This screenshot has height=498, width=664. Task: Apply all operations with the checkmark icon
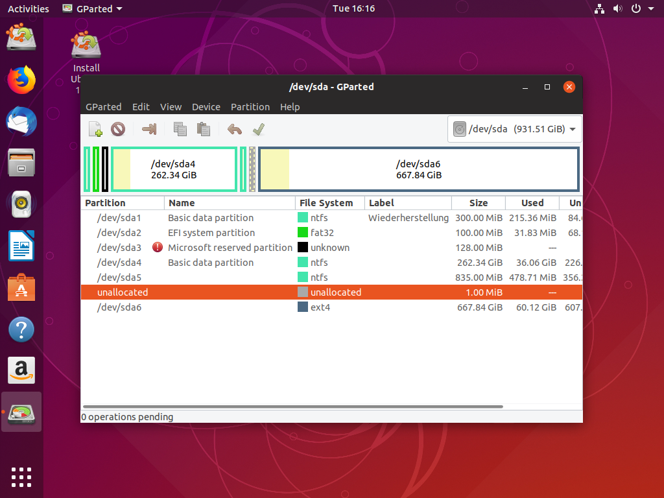tap(258, 129)
